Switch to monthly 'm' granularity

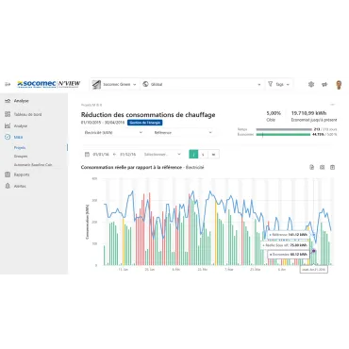click(213, 155)
